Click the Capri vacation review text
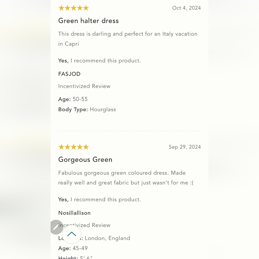 click(x=128, y=39)
